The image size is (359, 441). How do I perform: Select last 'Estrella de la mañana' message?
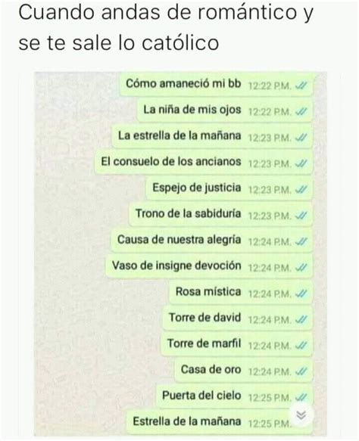point(220,422)
